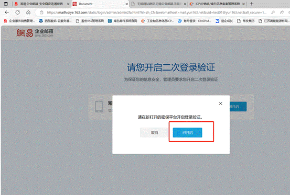
Task: Open a new browser tab
Action: (x=251, y=4)
